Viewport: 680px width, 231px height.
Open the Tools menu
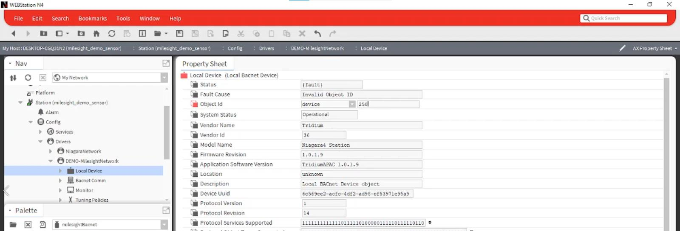(123, 18)
